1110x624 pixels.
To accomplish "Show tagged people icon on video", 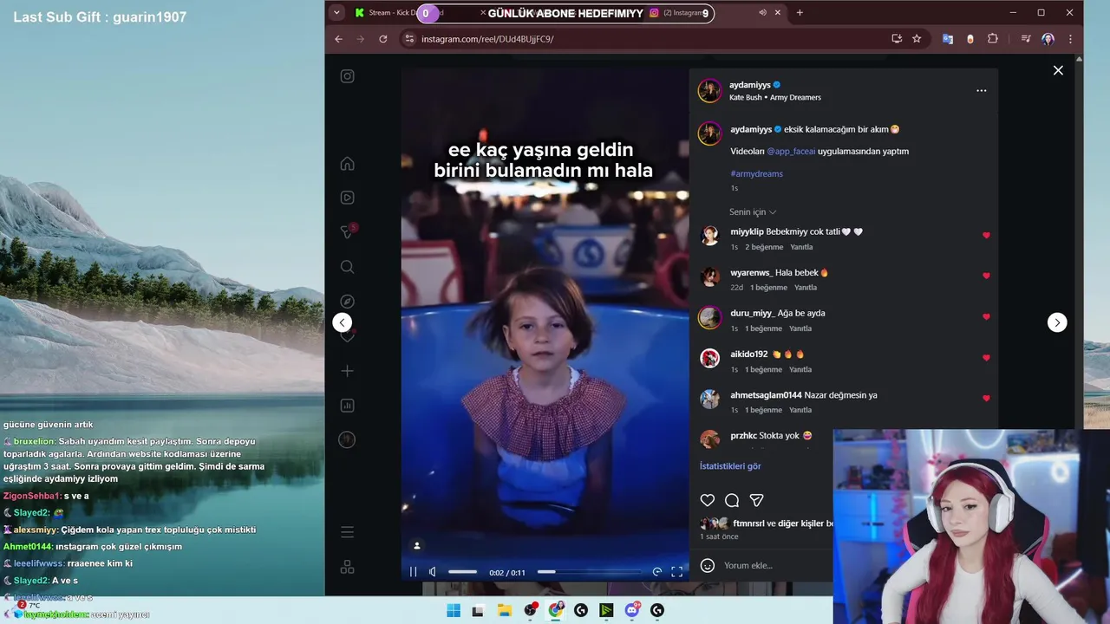I will click(x=417, y=545).
